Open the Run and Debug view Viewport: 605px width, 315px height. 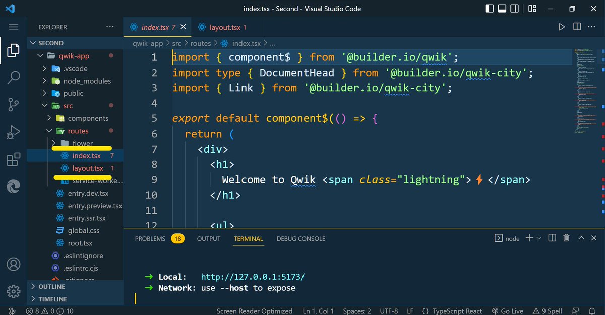(14, 133)
